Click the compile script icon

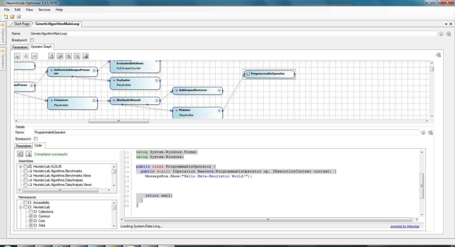(x=20, y=154)
